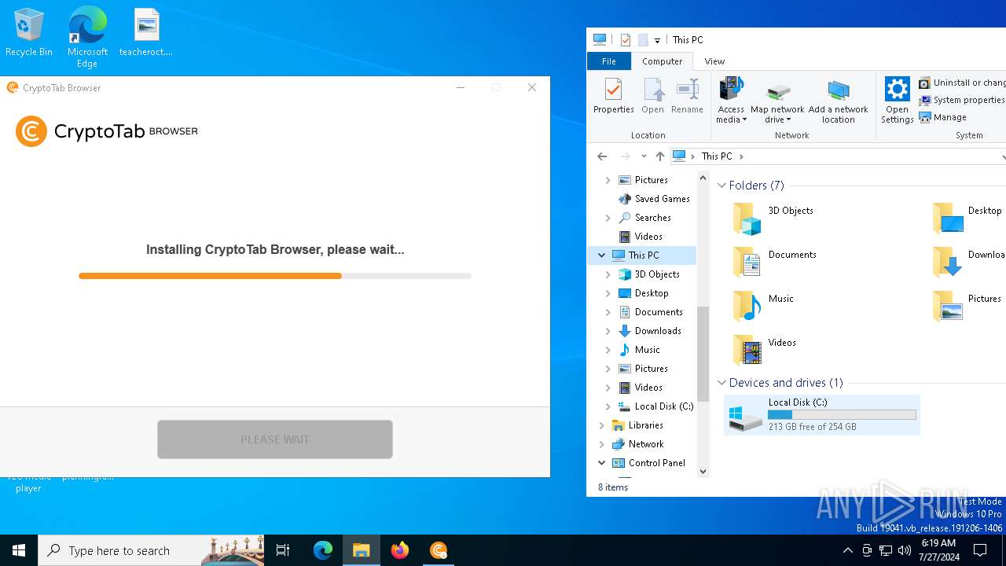Open the notification center icon
This screenshot has height=566, width=1006.
[x=980, y=550]
